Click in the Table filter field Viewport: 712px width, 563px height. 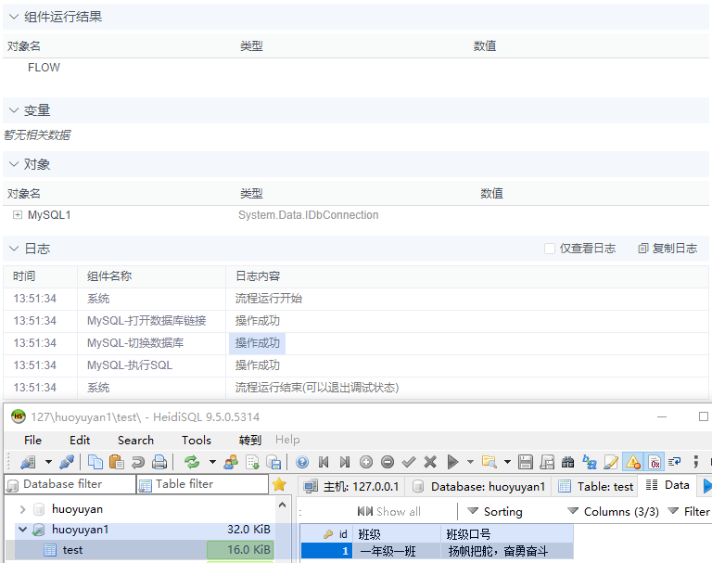[x=202, y=484]
